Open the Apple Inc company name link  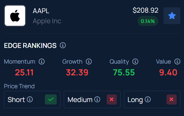click(x=47, y=21)
